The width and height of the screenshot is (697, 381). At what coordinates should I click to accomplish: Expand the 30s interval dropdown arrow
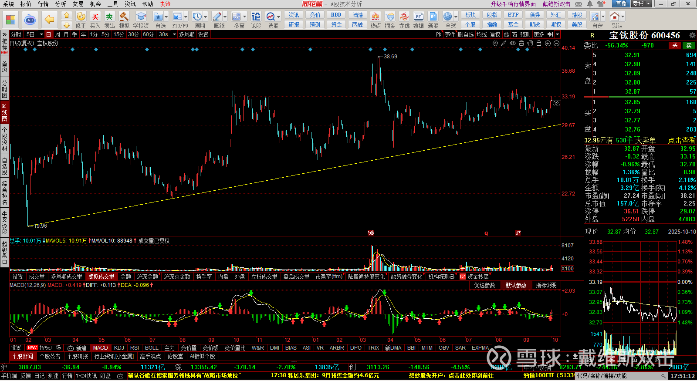[x=174, y=34]
